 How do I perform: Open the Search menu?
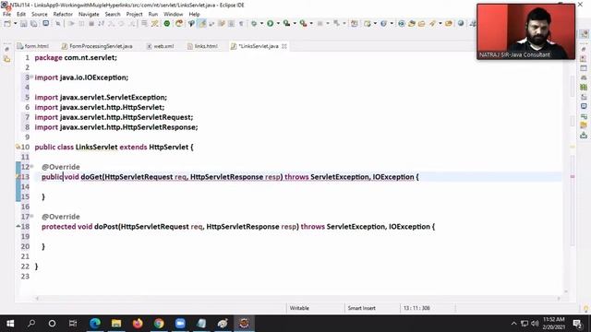pos(113,14)
